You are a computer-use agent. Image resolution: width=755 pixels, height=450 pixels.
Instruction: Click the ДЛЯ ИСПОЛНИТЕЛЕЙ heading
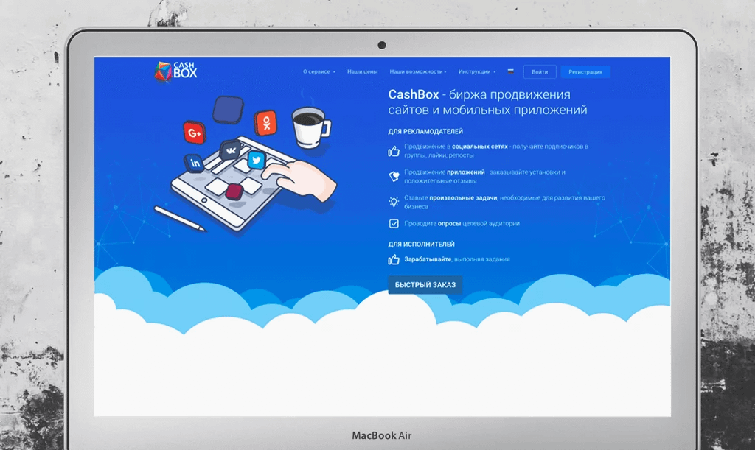tap(421, 244)
